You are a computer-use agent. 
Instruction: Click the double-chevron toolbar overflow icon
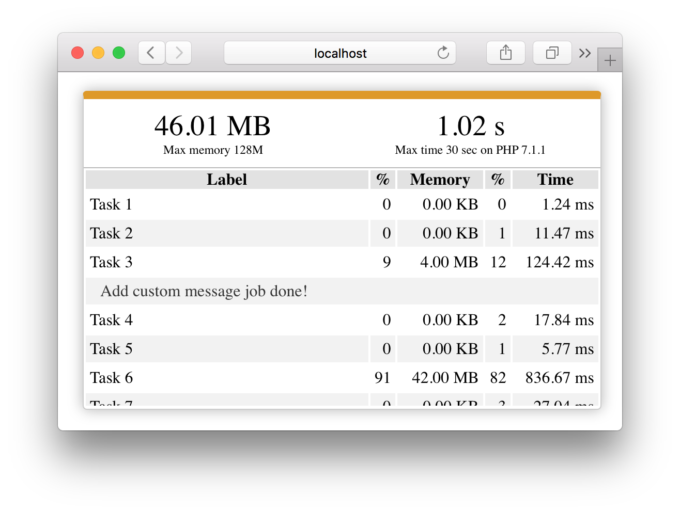pyautogui.click(x=585, y=53)
